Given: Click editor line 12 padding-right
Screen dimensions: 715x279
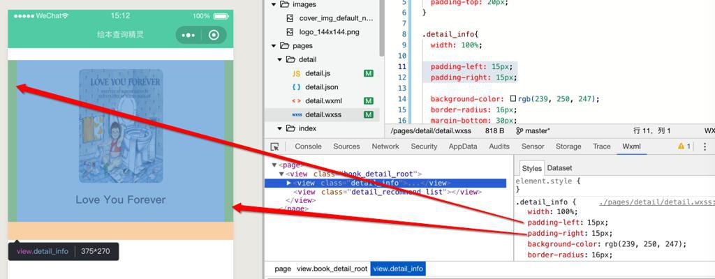Looking at the screenshot, I should click(x=473, y=77).
